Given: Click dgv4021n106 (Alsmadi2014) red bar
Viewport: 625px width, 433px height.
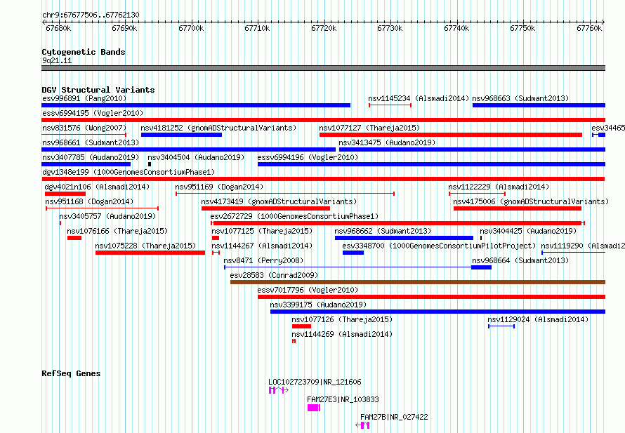Looking at the screenshot, I should point(65,194).
